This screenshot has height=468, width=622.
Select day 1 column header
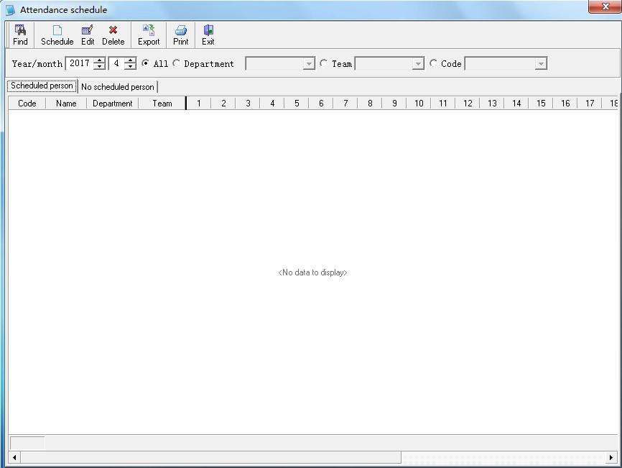click(x=199, y=104)
